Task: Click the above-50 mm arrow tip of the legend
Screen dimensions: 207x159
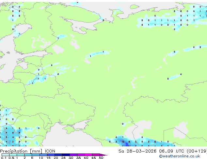Action: 104,155
